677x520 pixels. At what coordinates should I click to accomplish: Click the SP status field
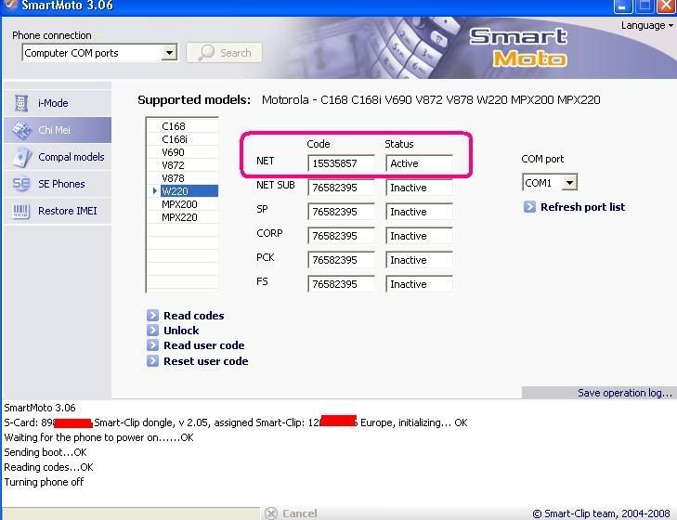click(x=419, y=212)
